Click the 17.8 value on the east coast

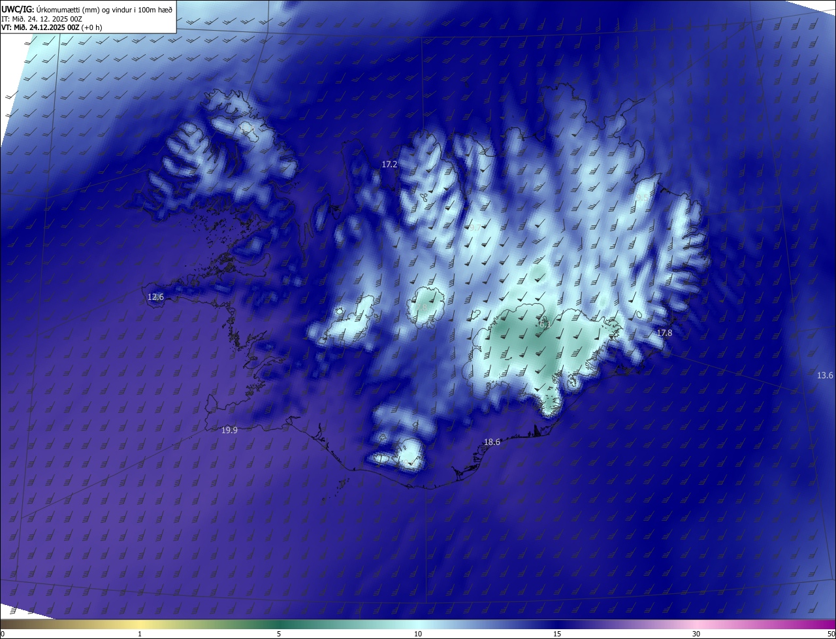point(664,333)
